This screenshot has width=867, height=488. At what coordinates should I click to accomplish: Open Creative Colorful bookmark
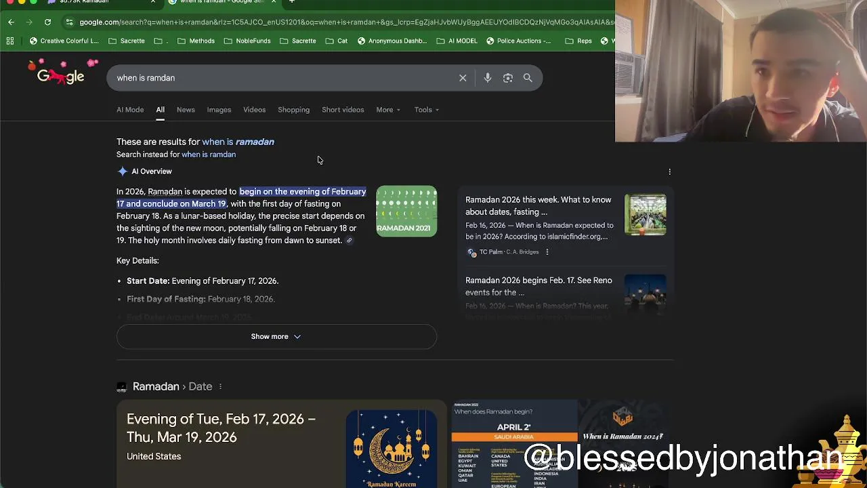[x=64, y=41]
